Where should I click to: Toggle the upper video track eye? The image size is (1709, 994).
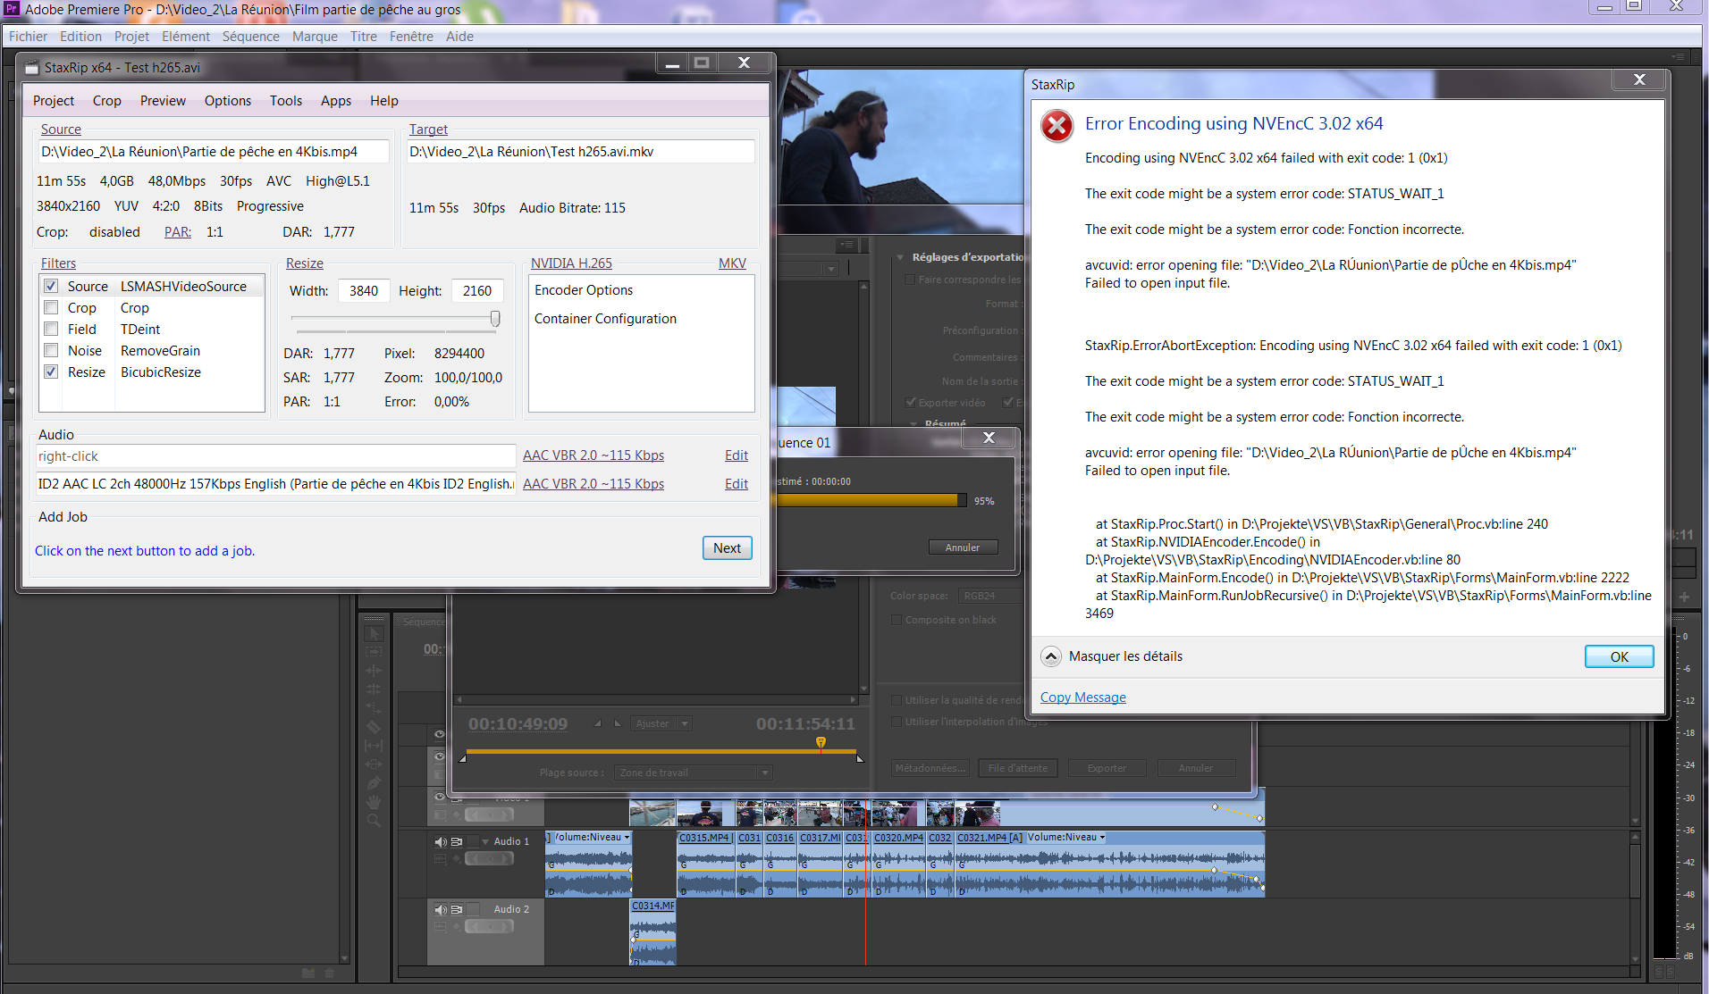click(x=440, y=734)
